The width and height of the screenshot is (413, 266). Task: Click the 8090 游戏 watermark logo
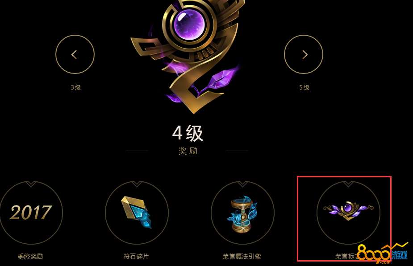coord(383,254)
